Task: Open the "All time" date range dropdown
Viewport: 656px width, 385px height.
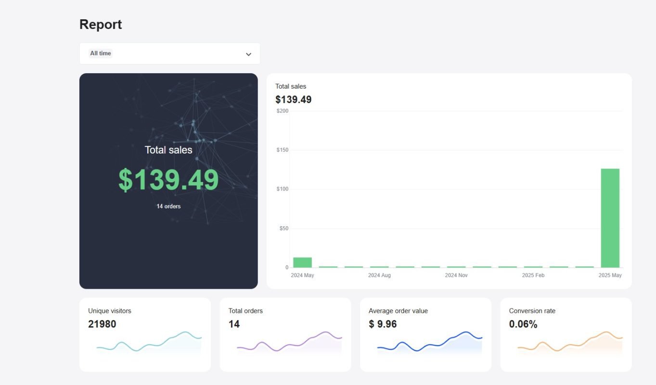Action: pos(169,53)
